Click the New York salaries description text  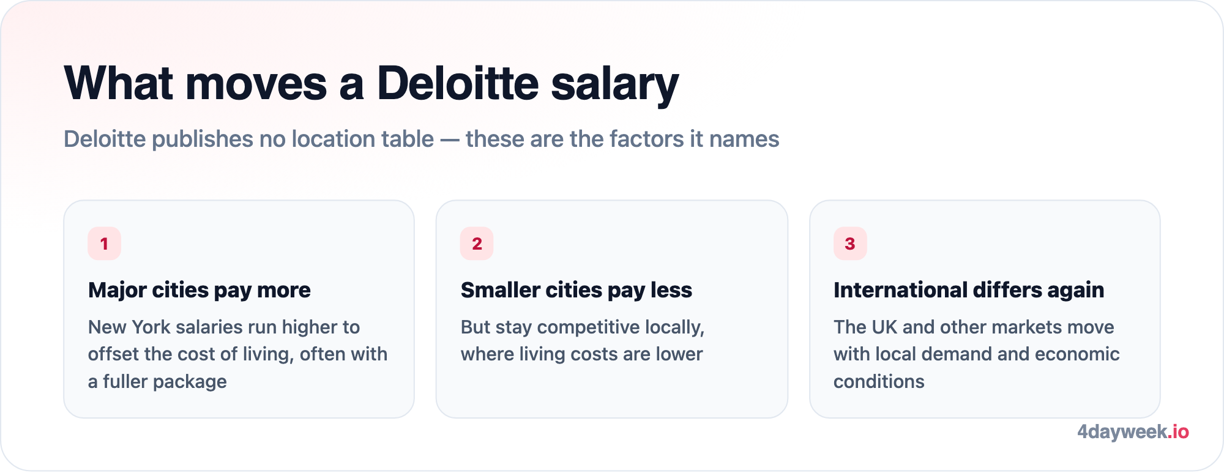(x=237, y=354)
